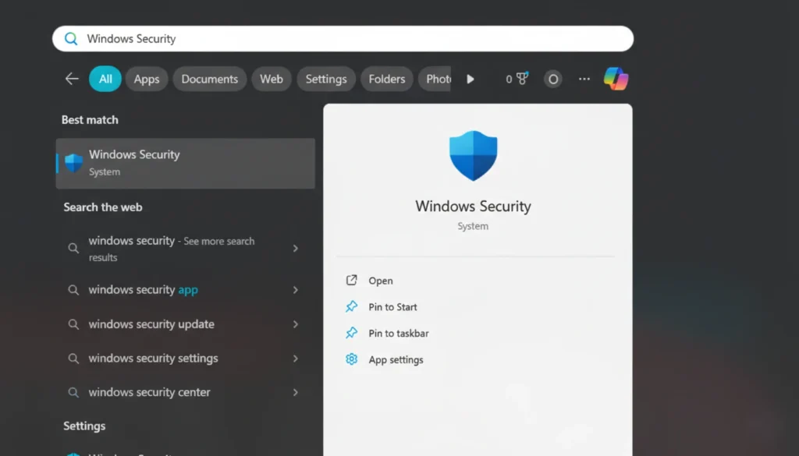Viewport: 799px width, 456px height.
Task: Expand chevron for 'windows security app'
Action: [296, 290]
